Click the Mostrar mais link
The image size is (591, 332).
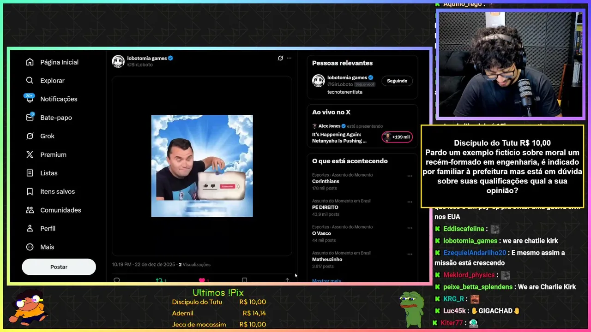click(326, 280)
